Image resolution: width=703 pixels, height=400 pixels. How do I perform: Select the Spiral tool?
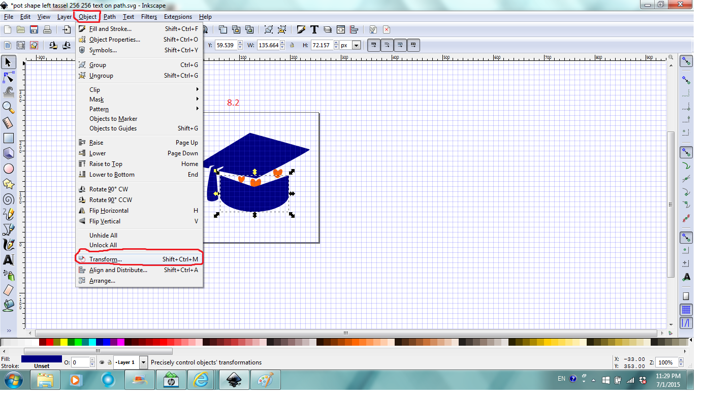[8, 199]
